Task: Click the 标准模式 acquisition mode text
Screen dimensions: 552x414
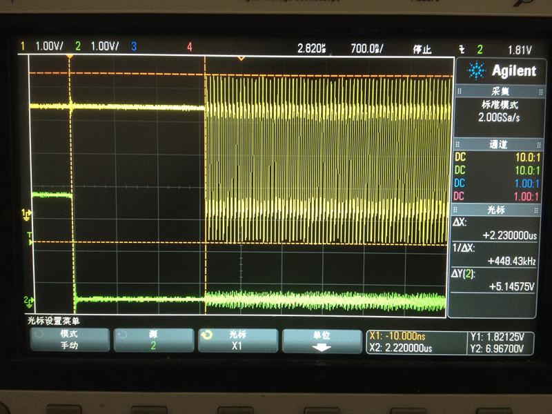Action: (500, 105)
